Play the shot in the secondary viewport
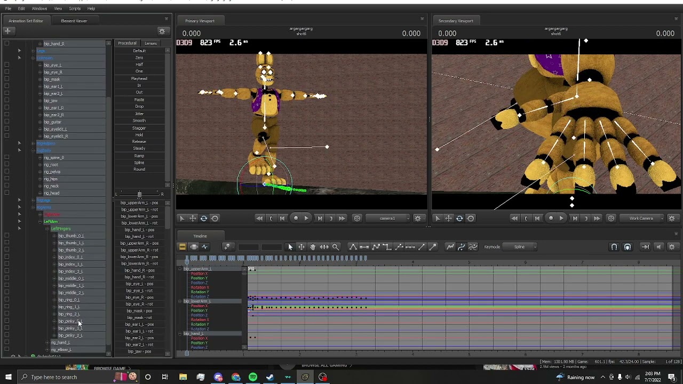Image resolution: width=683 pixels, height=384 pixels. (x=561, y=218)
